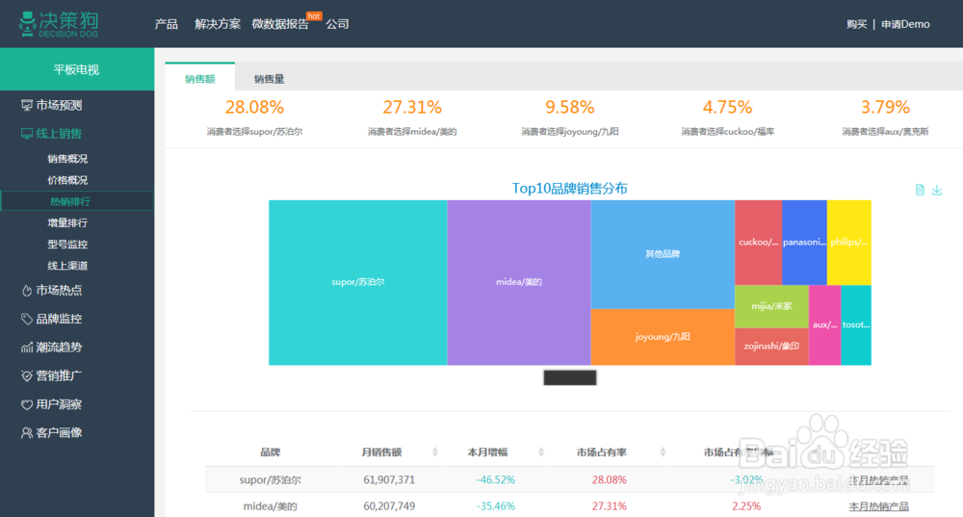Screen dimensions: 963x517
Task: Open 本月热销产品 link in midea row
Action: [879, 506]
